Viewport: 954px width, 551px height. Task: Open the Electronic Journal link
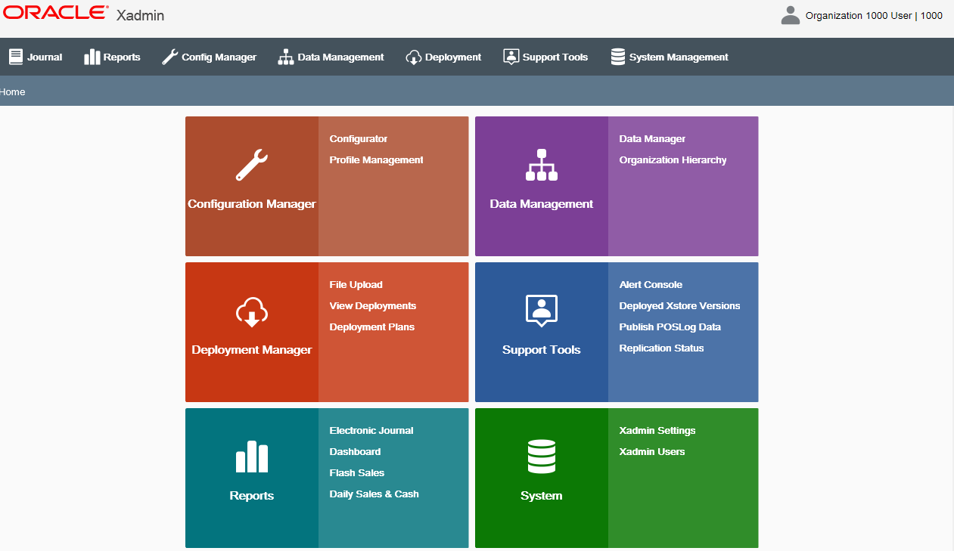click(371, 431)
